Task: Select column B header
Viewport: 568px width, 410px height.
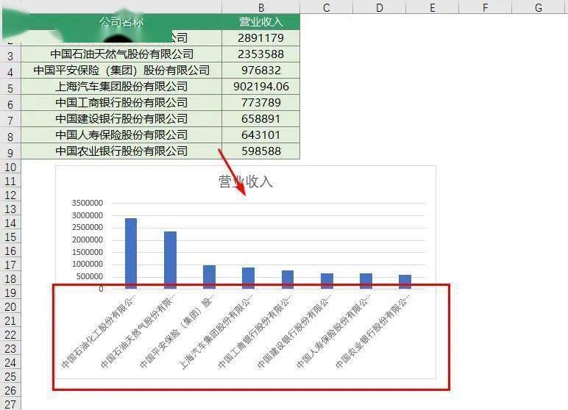Action: [260, 7]
